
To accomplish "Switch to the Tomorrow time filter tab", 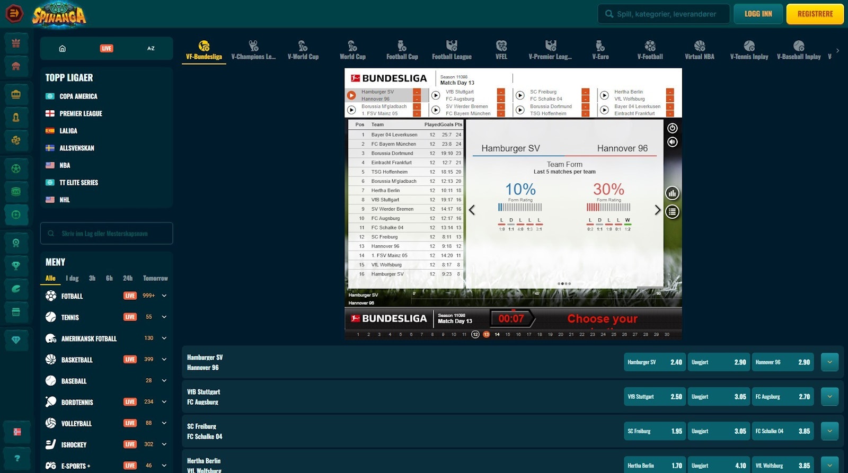I will point(155,278).
